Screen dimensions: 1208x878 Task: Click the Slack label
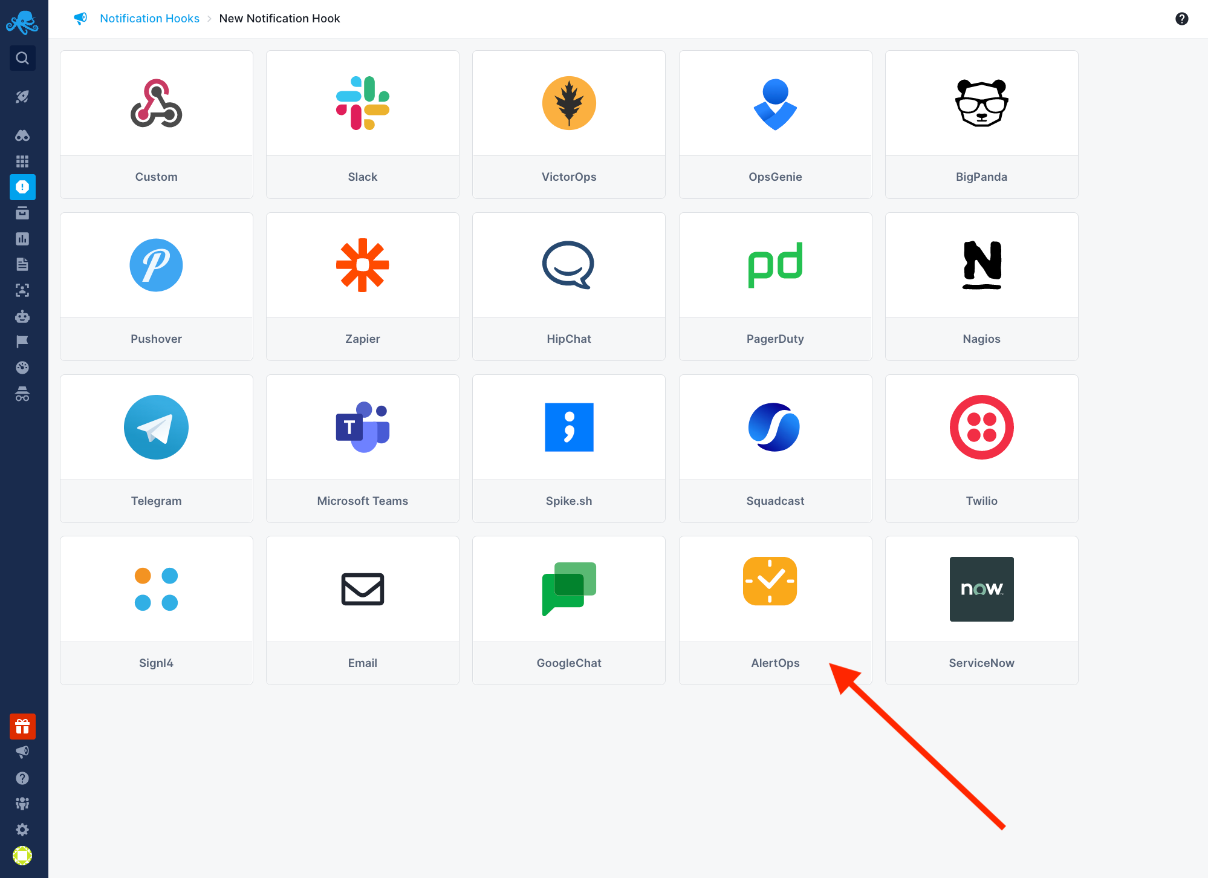(x=363, y=177)
